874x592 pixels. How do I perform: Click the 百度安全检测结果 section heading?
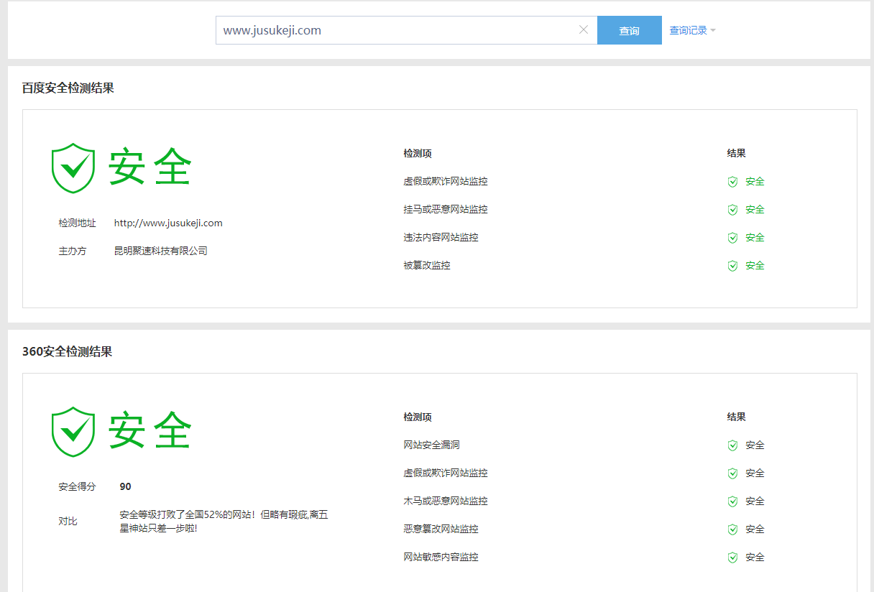68,88
